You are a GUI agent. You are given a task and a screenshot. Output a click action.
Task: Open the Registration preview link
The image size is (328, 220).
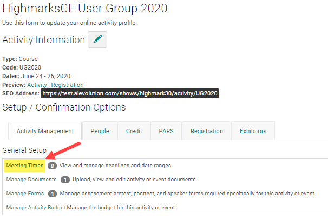point(67,85)
